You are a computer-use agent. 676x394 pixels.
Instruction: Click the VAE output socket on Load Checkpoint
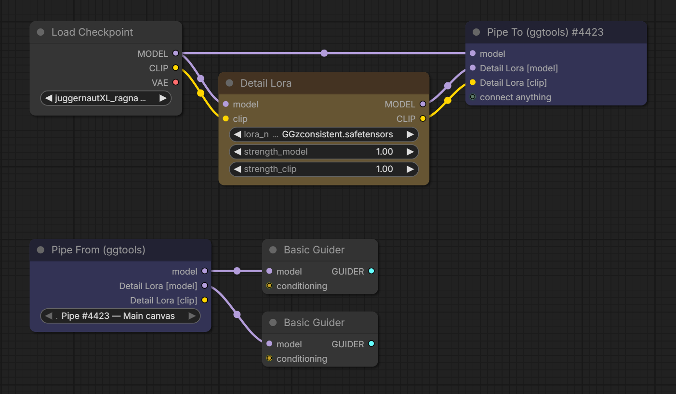click(175, 82)
